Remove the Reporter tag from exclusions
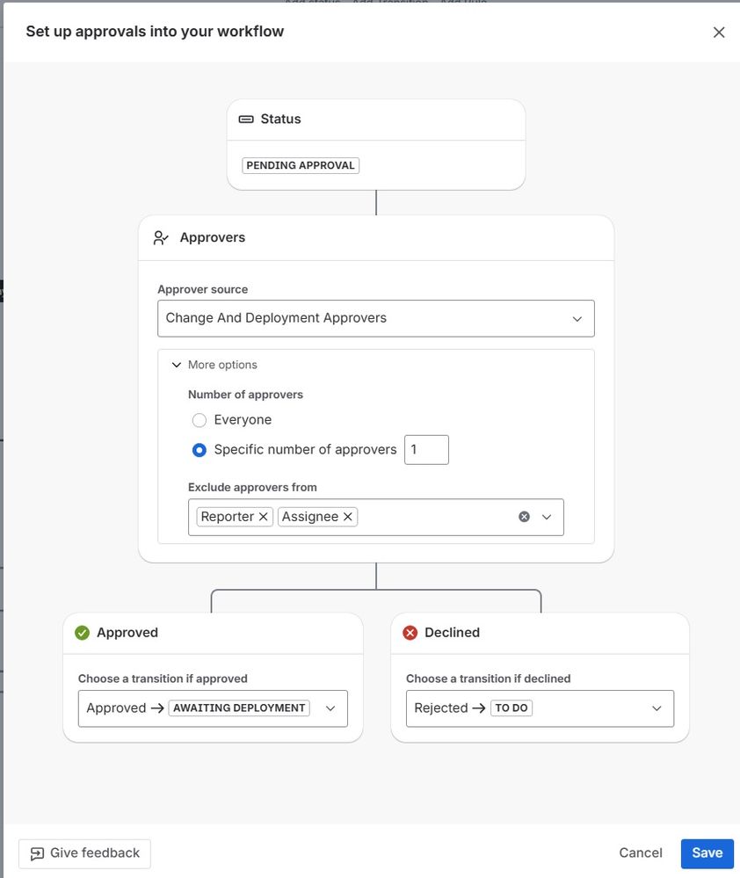740x878 pixels. click(264, 517)
